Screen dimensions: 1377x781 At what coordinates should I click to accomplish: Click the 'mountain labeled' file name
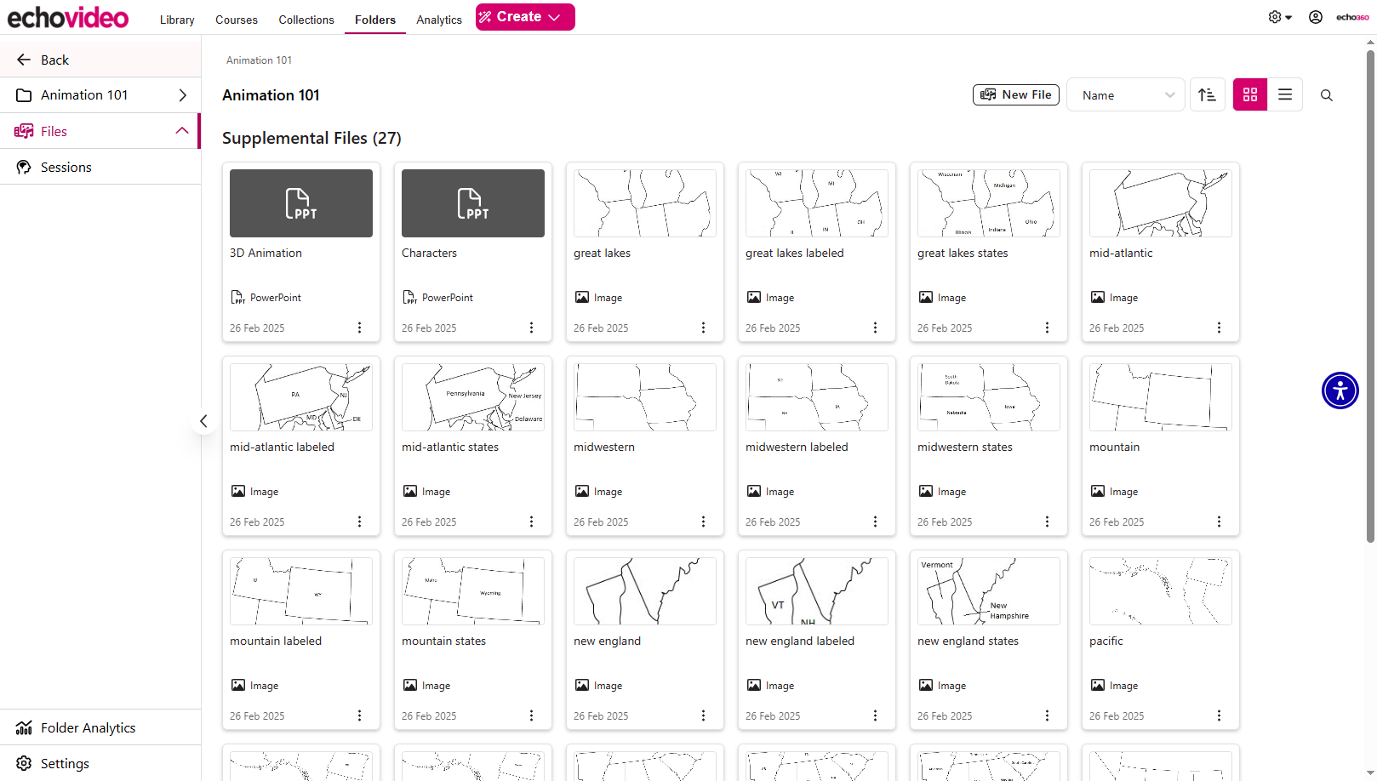[x=276, y=641]
